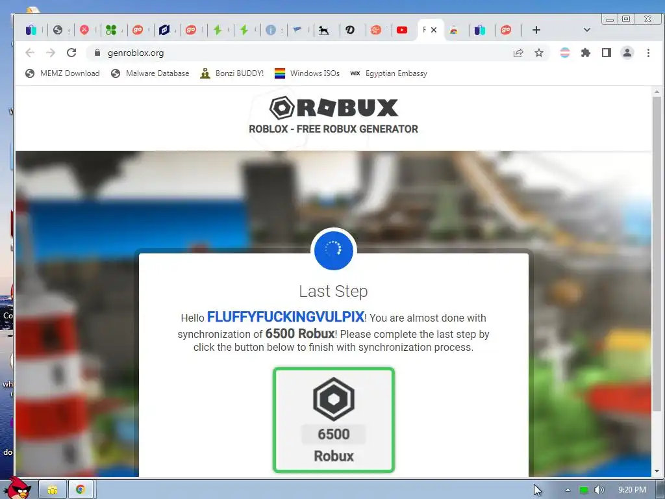Bookmark this page with the star icon
This screenshot has width=665, height=499.
(x=538, y=53)
